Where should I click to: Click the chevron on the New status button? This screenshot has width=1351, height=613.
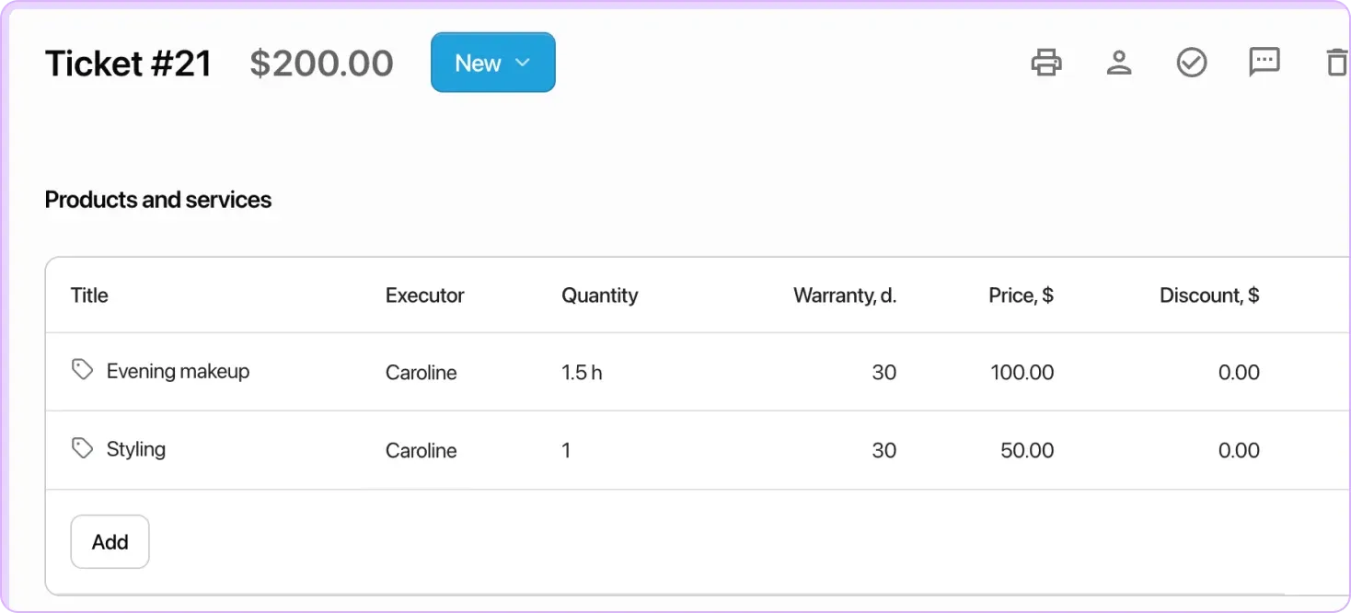click(x=524, y=63)
